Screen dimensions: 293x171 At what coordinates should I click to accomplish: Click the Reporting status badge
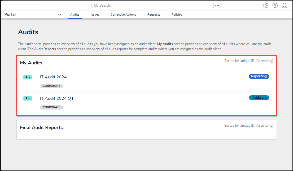click(259, 76)
